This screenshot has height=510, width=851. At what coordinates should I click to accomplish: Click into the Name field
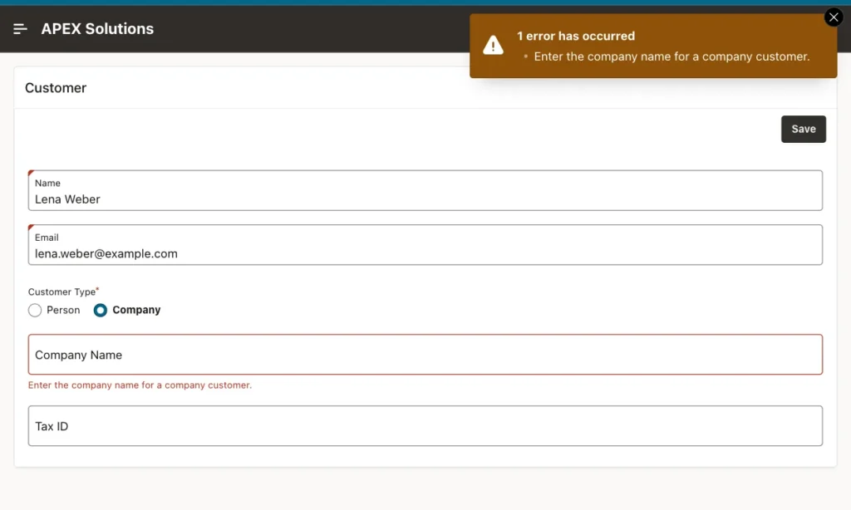[425, 190]
